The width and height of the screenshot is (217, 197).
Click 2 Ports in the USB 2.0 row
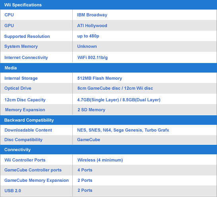85,190
